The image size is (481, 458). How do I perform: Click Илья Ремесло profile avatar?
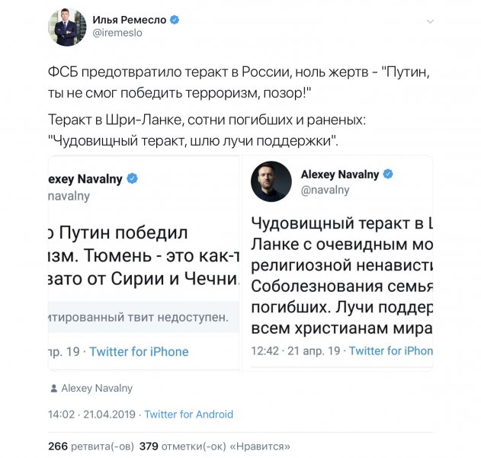[x=67, y=27]
